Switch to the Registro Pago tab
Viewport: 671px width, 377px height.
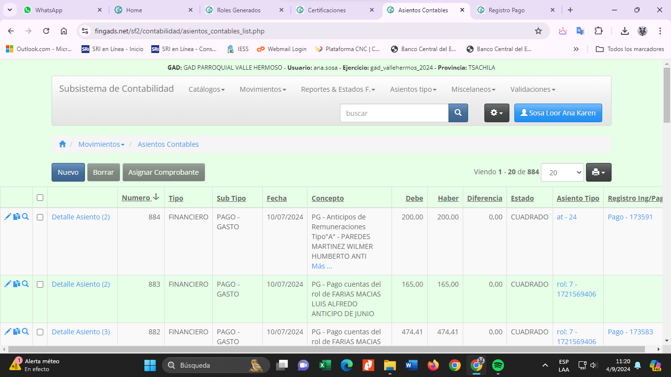click(506, 10)
